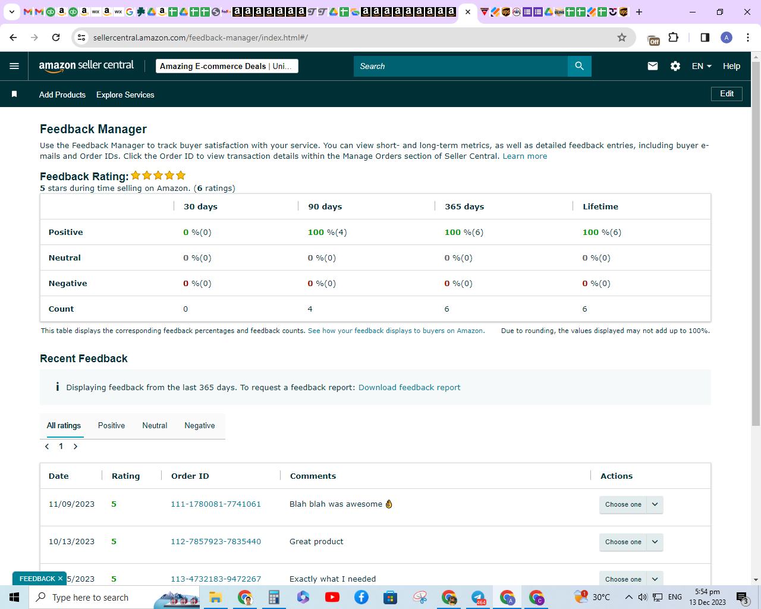
Task: Open order 113-4732183-9472267
Action: point(216,579)
